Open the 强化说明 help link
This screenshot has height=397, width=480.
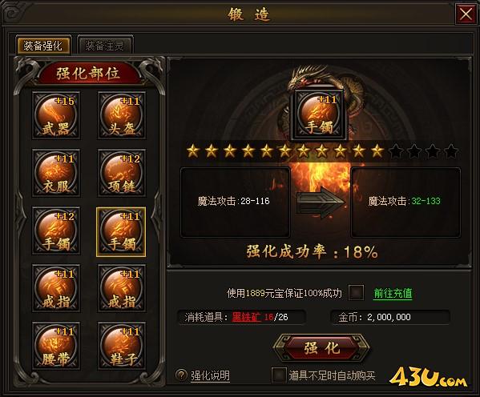pyautogui.click(x=210, y=375)
